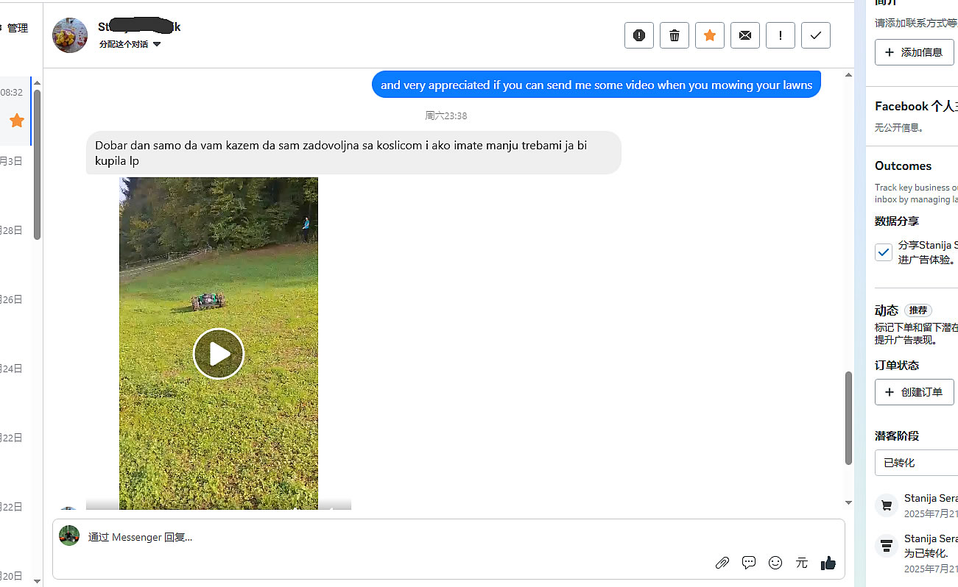This screenshot has width=958, height=587.
Task: Mark conversation done with checkmark button
Action: point(815,35)
